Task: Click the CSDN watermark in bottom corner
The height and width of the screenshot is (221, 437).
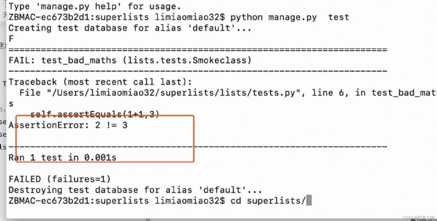Action: click(x=418, y=218)
